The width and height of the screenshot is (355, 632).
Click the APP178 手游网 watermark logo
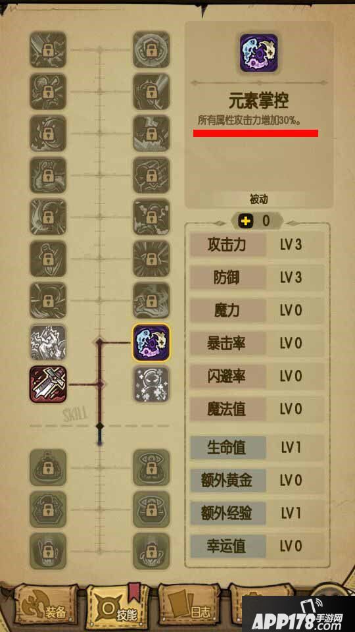point(298,614)
